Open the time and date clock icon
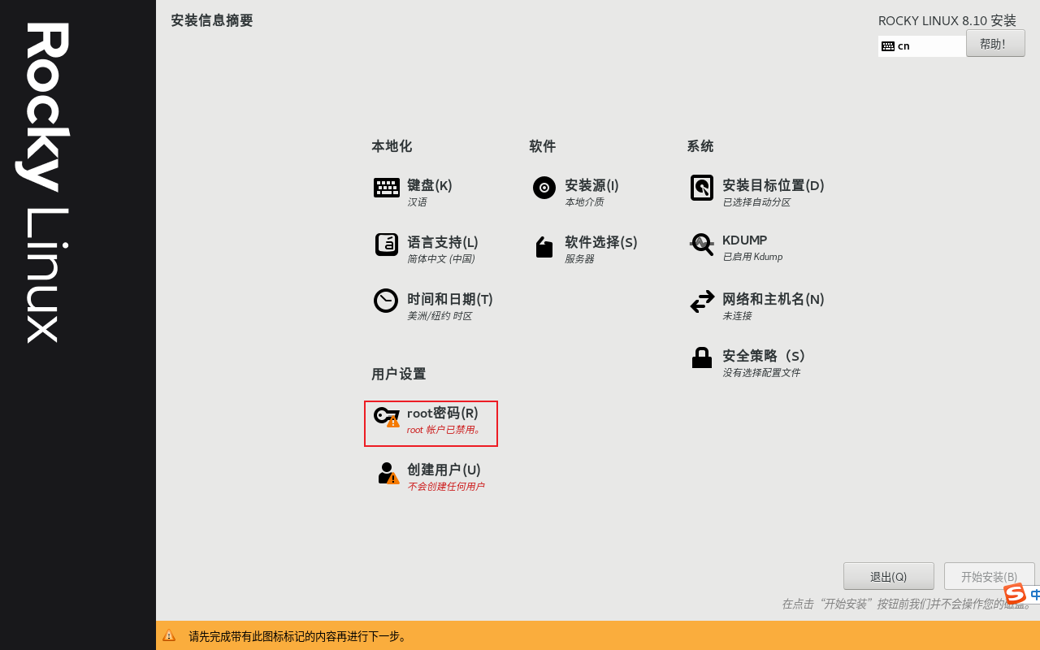The width and height of the screenshot is (1040, 650). (386, 301)
